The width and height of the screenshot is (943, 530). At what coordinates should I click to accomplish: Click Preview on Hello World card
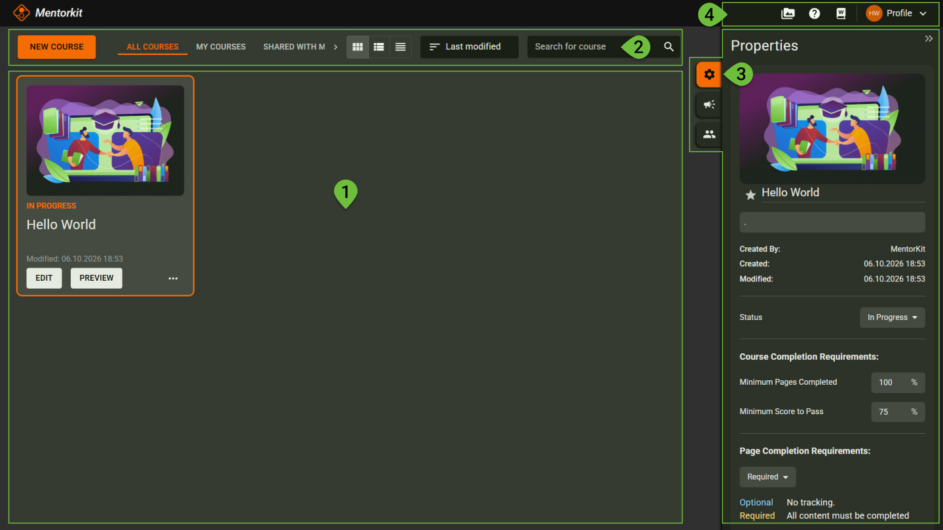pos(96,278)
